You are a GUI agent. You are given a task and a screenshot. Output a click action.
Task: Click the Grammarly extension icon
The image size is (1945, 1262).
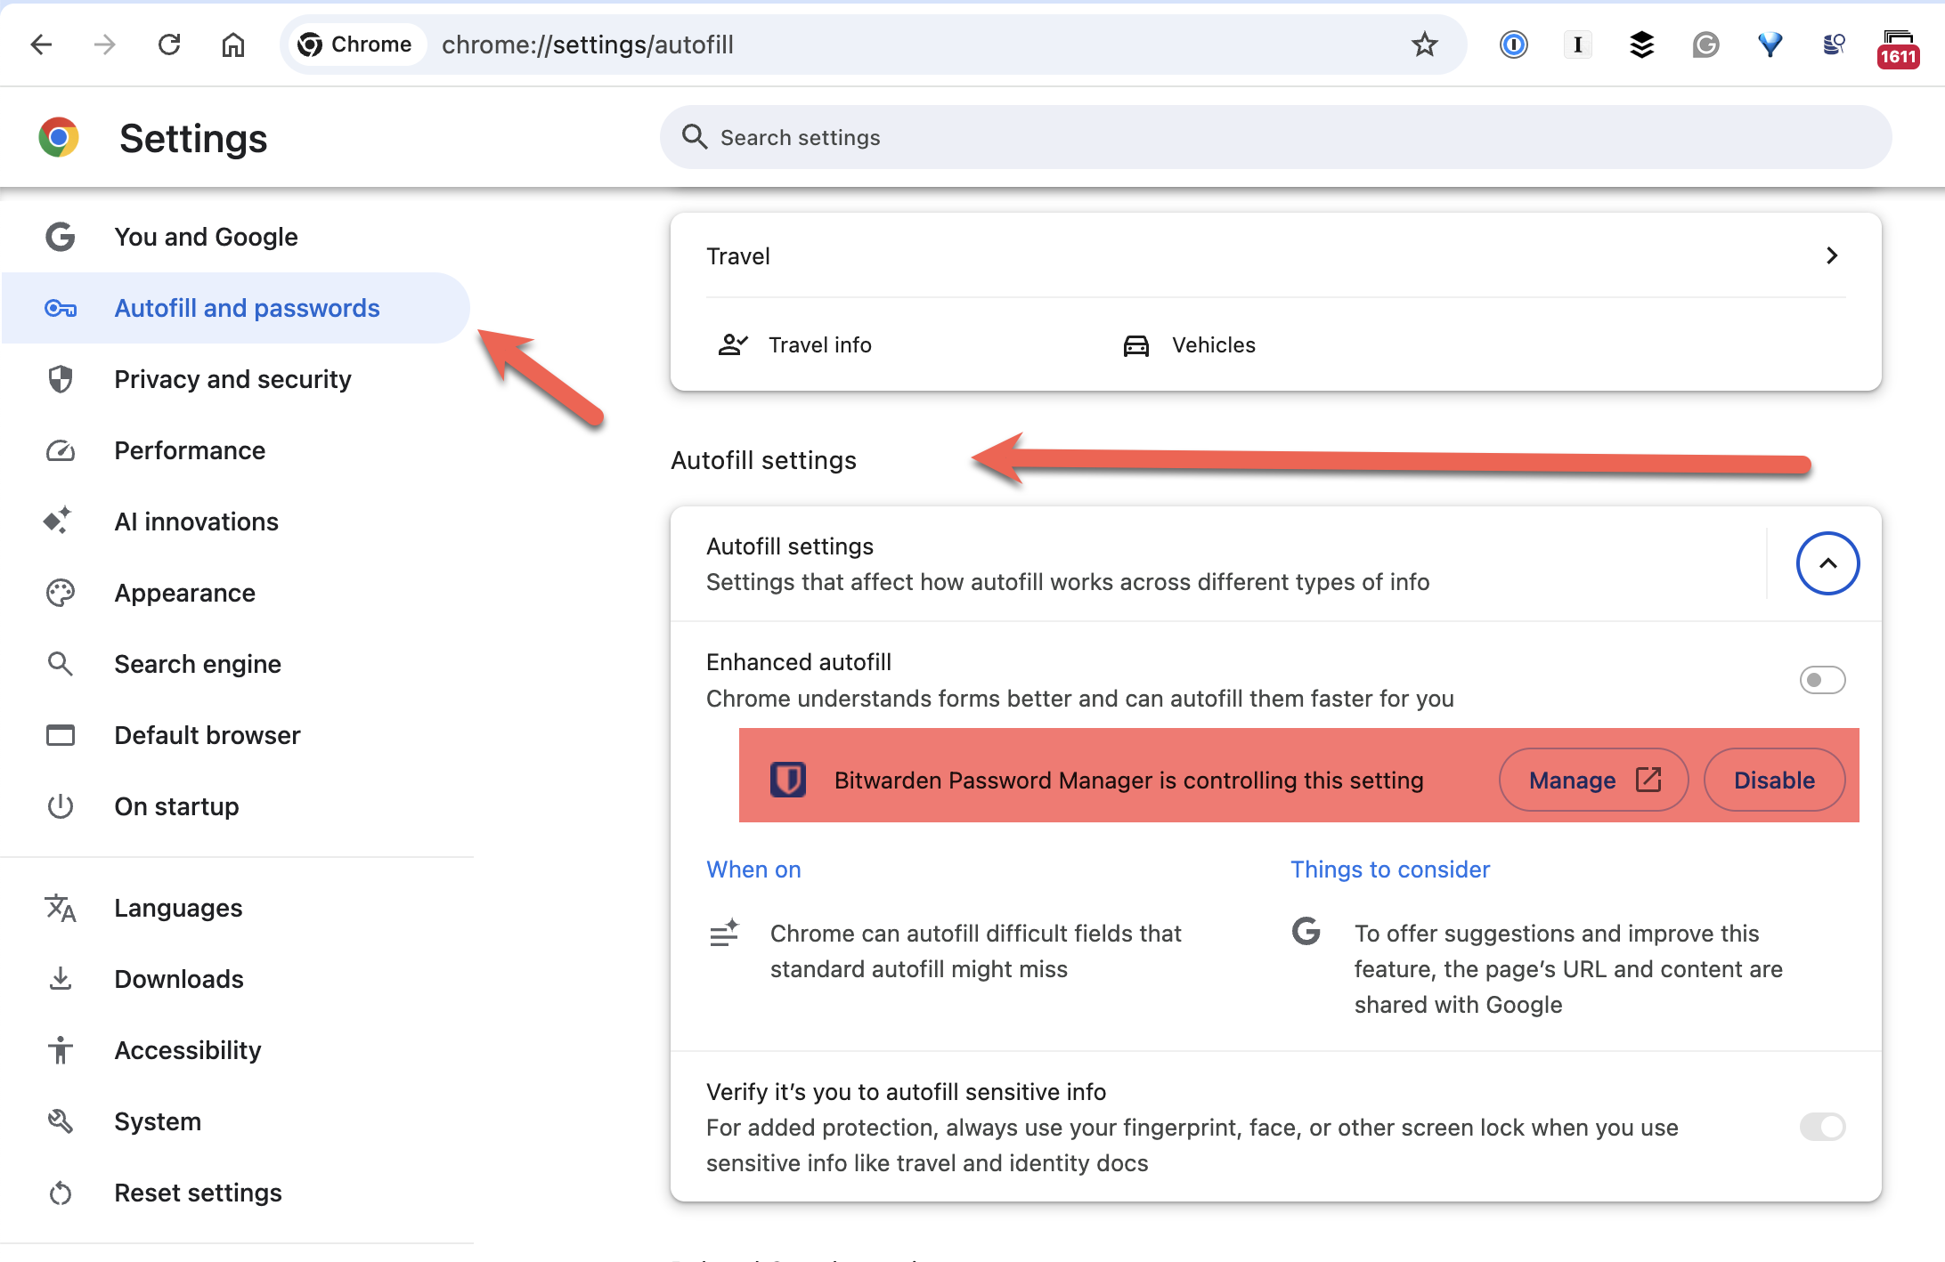point(1705,44)
